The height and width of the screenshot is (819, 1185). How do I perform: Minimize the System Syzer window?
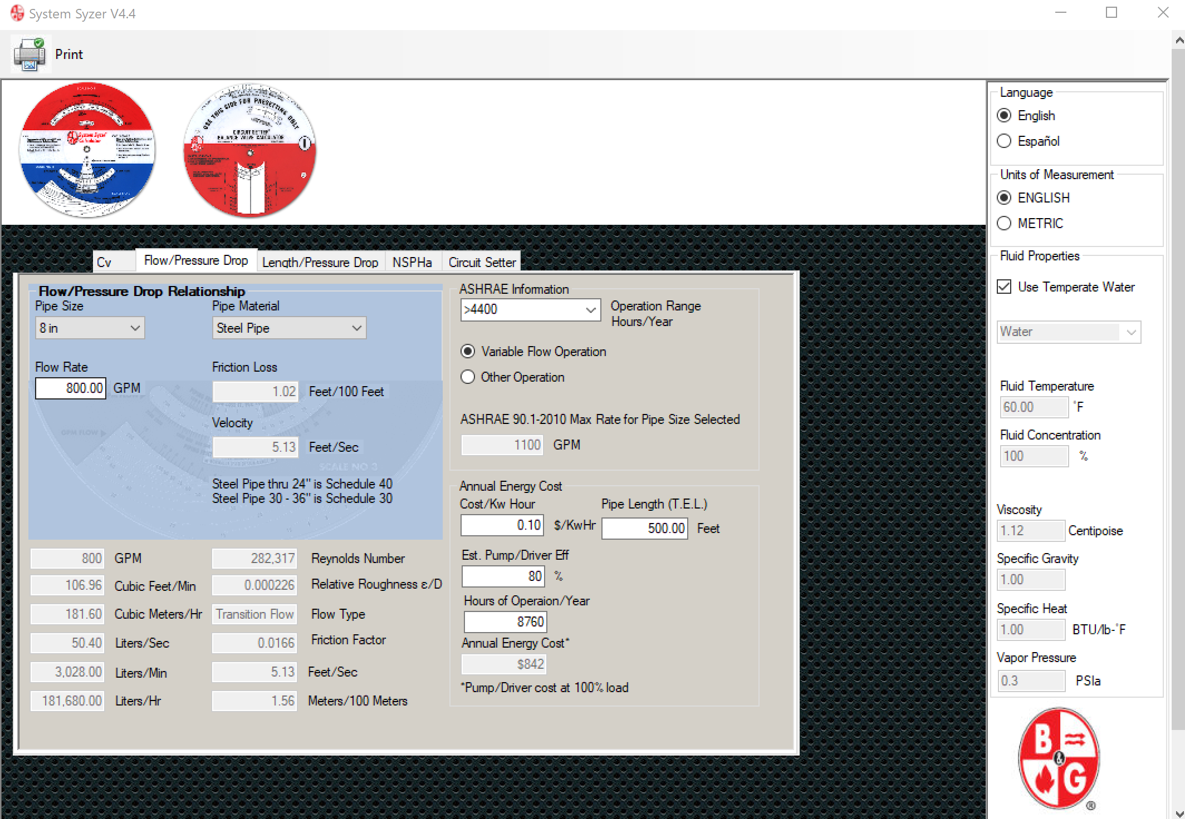(x=1061, y=13)
